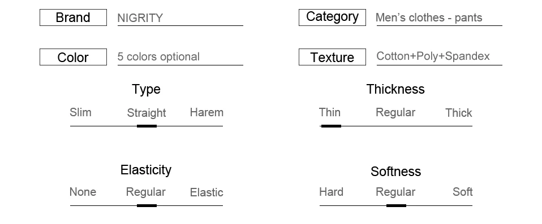Viewport: 542px width, 224px height.
Task: Click the Category label box
Action: pos(332,17)
